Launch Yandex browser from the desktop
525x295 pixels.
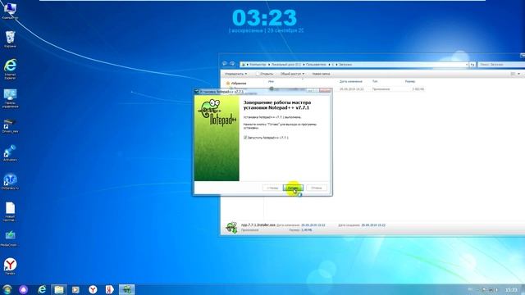(10, 266)
